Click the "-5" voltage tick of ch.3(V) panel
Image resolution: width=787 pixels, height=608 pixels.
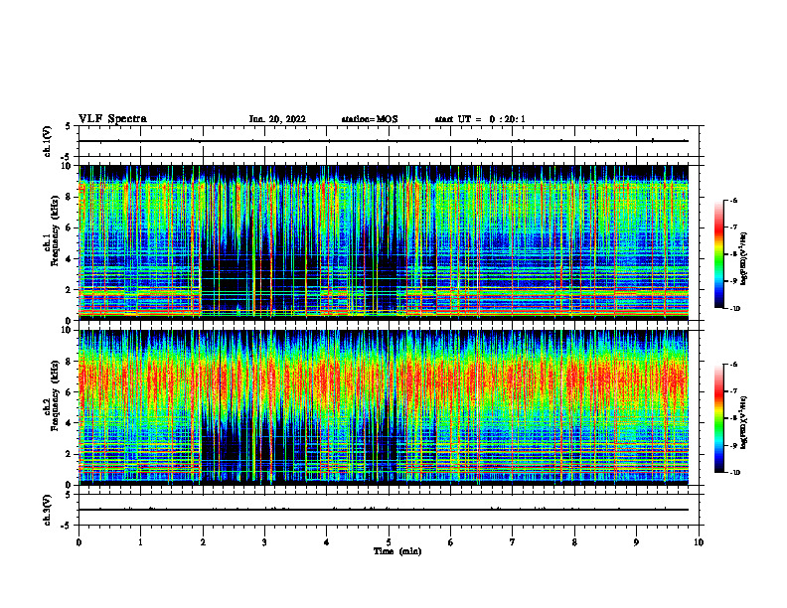click(x=67, y=526)
